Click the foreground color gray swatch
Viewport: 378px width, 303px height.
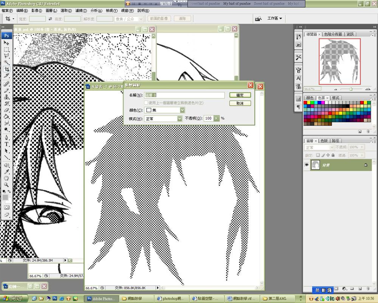(5, 197)
